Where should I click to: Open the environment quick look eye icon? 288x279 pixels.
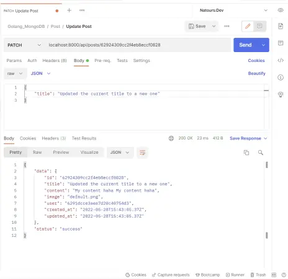[x=281, y=10]
